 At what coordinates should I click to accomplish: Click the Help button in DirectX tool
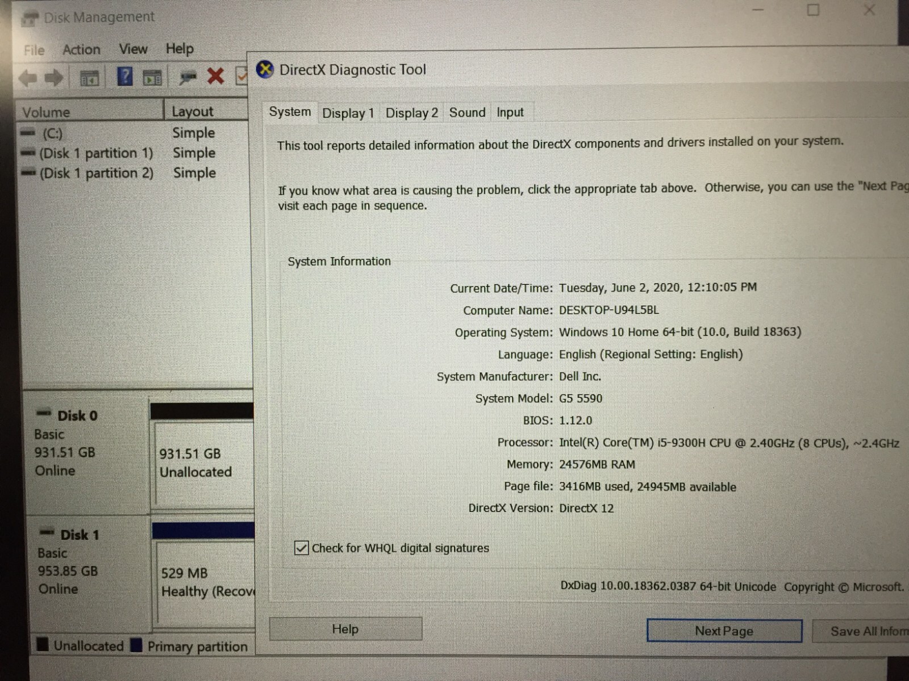(345, 629)
